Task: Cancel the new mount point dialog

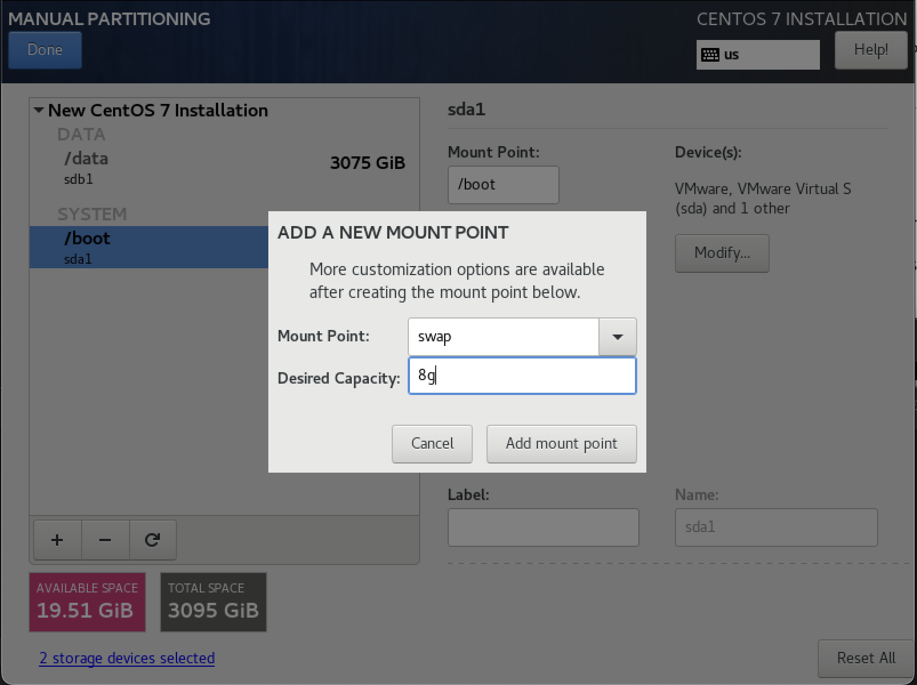Action: point(432,444)
